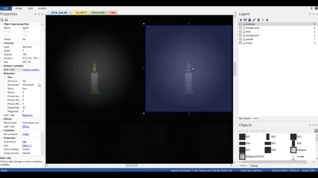Screen dimensions: 318x178
Task: Toggle lock icon of hero layer
Action: [x=244, y=32]
